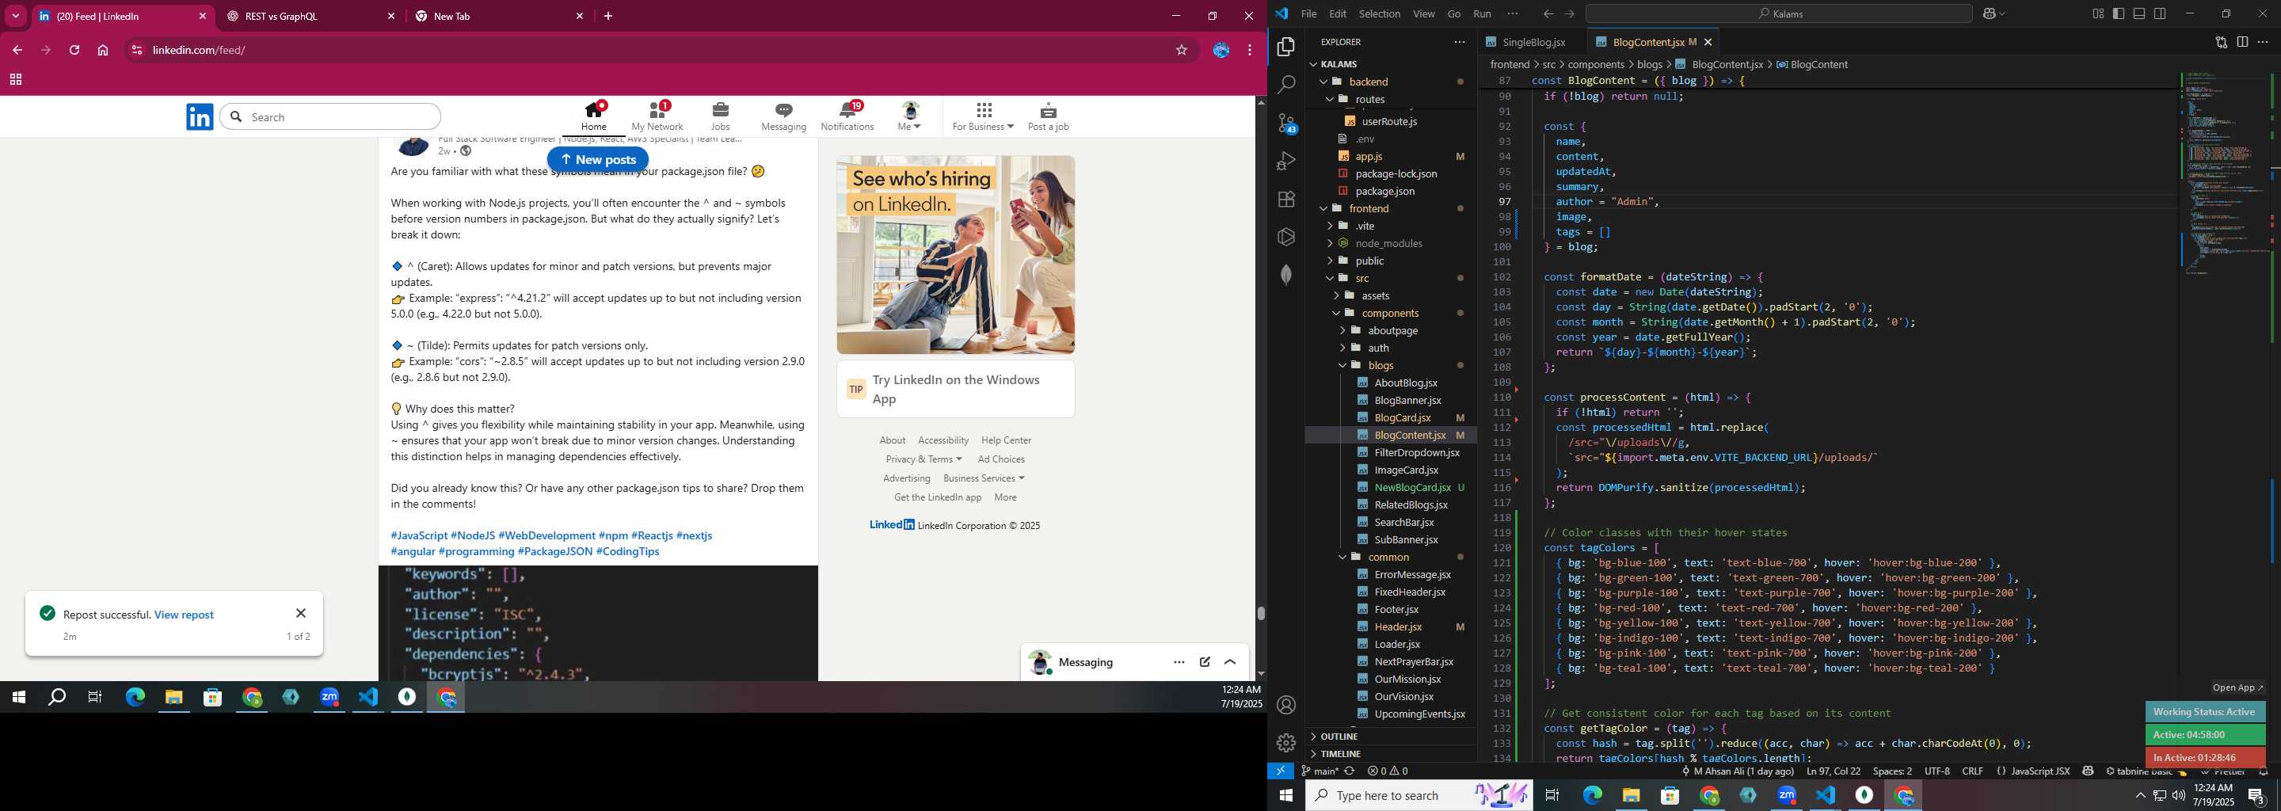Screen dimensions: 2281x811
Task: Open the File menu in VS Code
Action: point(1308,14)
